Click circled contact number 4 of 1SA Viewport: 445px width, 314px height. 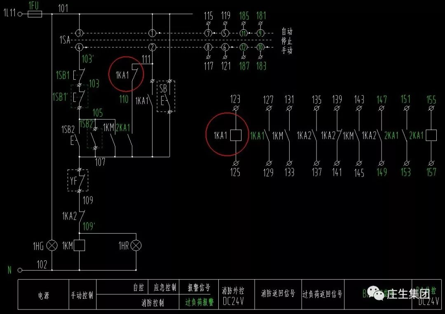coord(79,47)
